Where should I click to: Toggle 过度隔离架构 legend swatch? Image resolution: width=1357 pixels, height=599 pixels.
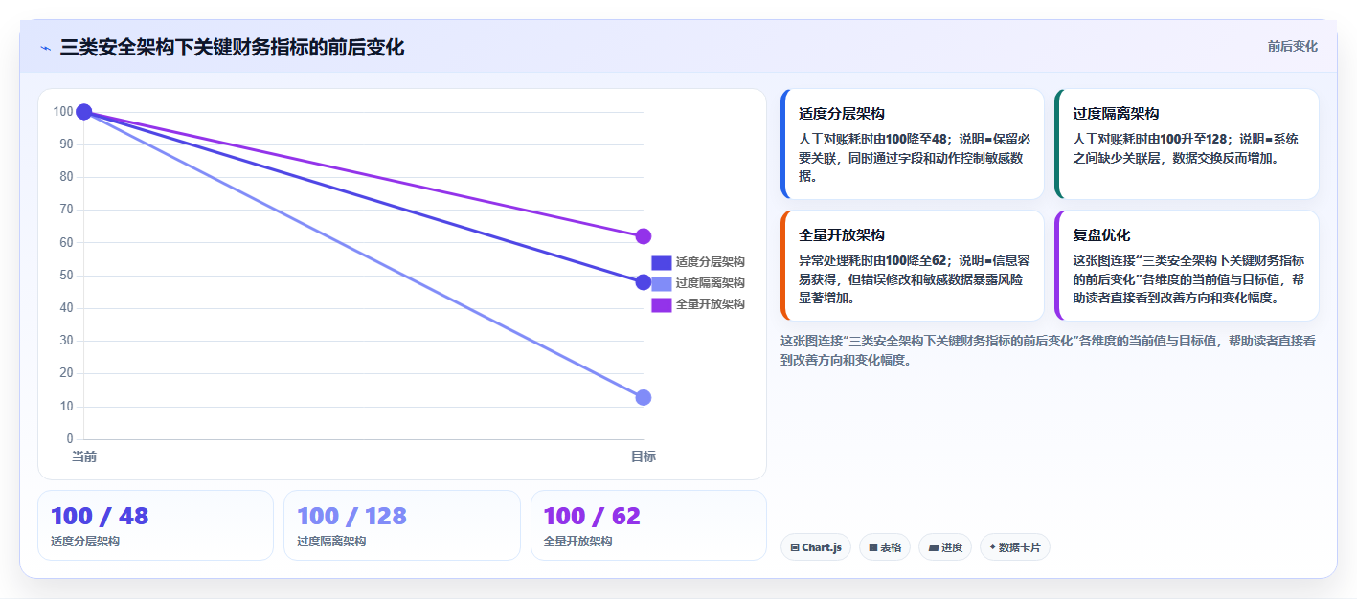pos(661,283)
